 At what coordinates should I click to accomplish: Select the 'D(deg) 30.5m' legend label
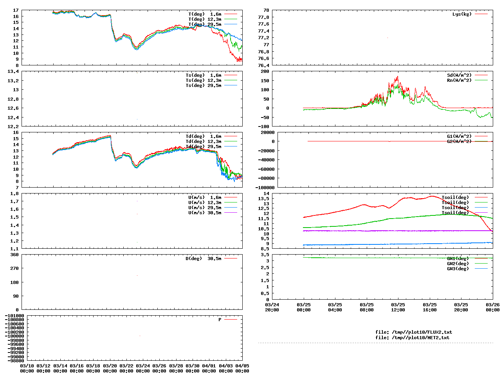pyautogui.click(x=204, y=258)
